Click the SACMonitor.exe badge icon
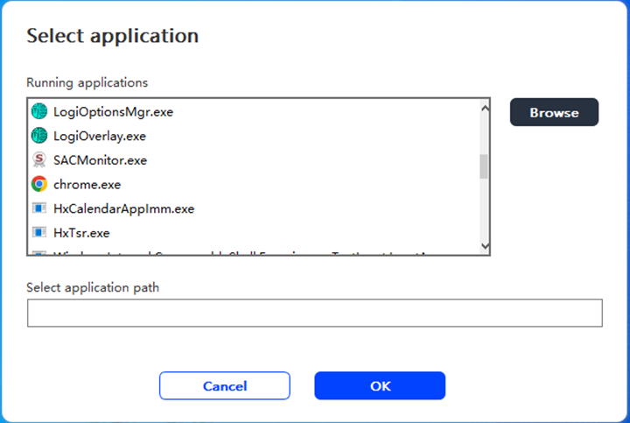The width and height of the screenshot is (630, 423). (38, 160)
